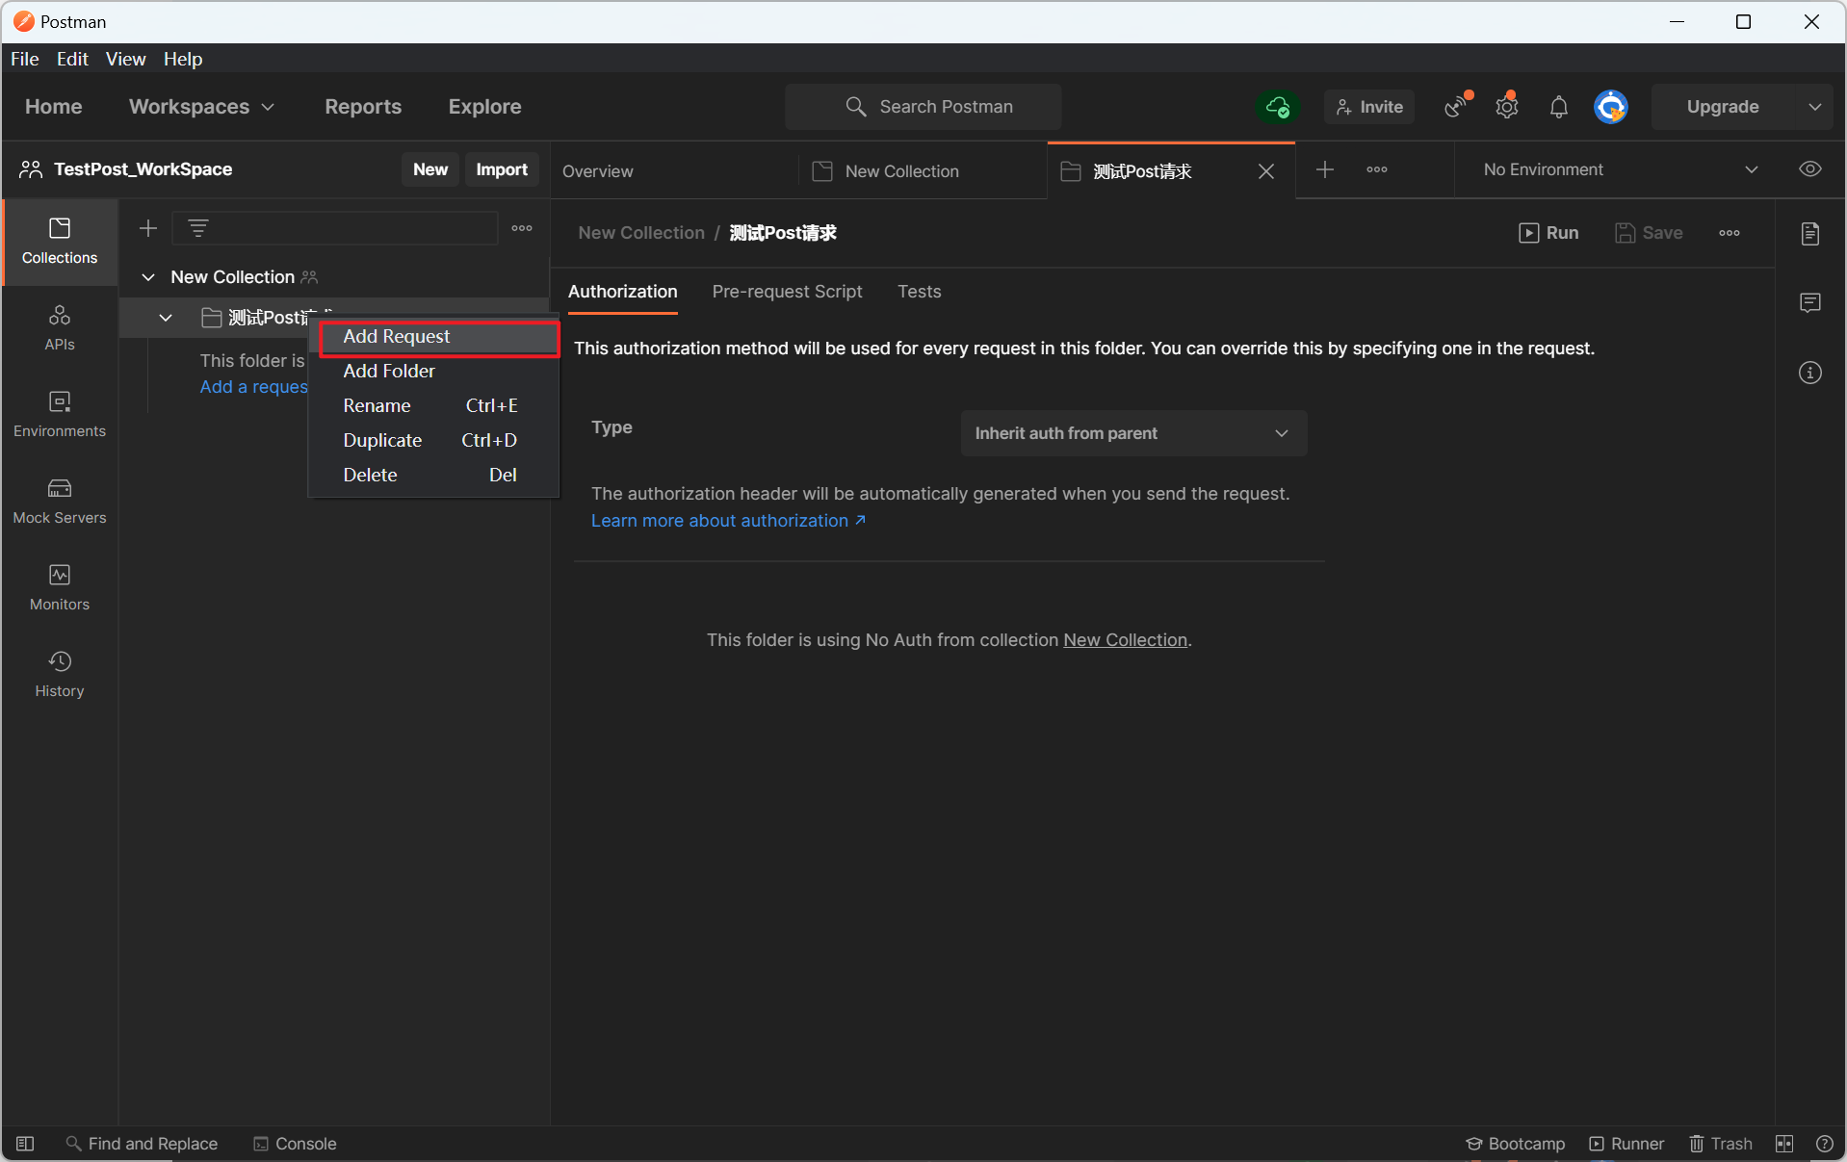Create new collection with plus icon
This screenshot has width=1847, height=1162.
147,228
